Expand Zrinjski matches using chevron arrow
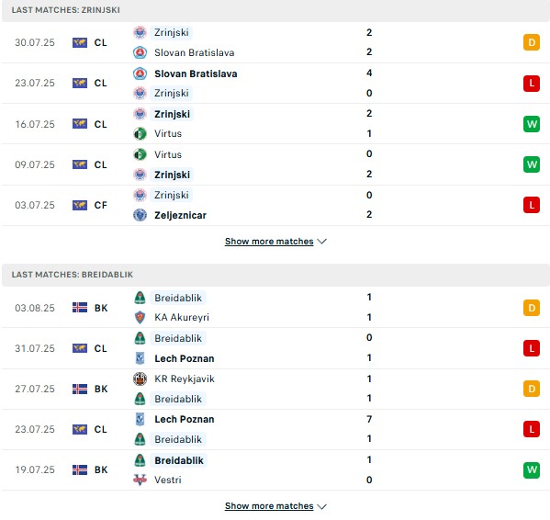550x520 pixels. pyautogui.click(x=321, y=242)
